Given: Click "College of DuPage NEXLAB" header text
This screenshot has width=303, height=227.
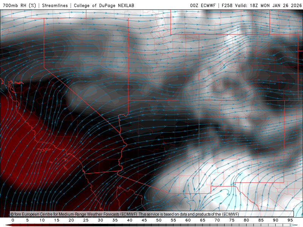Looking at the screenshot, I should point(104,5).
